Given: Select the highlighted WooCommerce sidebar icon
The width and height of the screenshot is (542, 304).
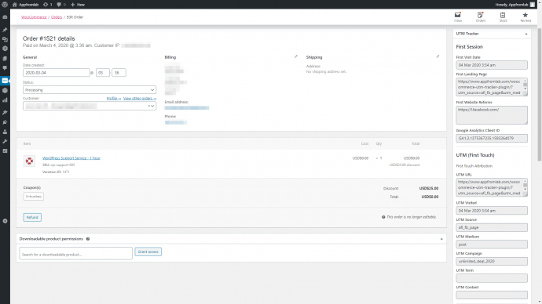Looking at the screenshot, I should coord(5,81).
